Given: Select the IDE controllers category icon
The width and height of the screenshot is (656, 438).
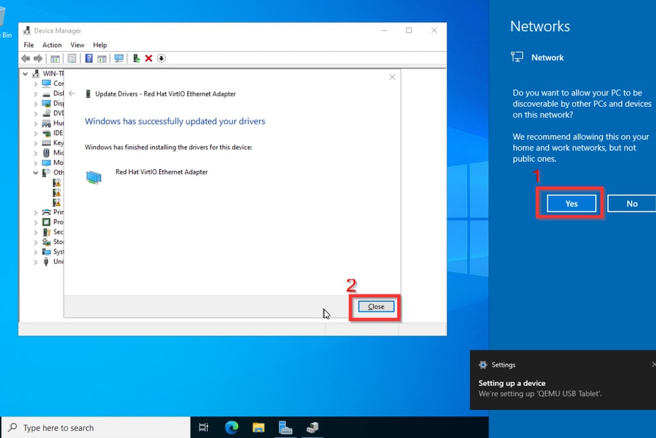Looking at the screenshot, I should coord(46,133).
